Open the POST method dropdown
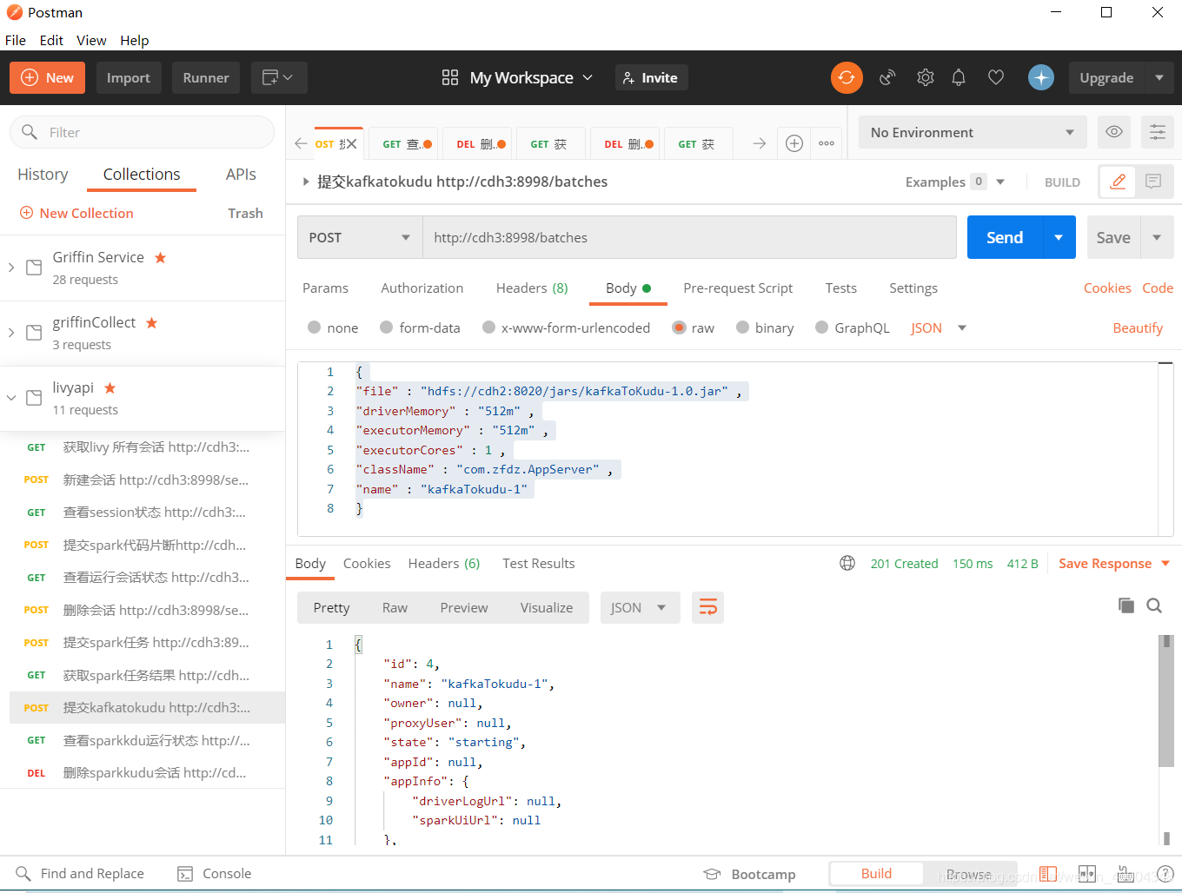 coord(360,237)
